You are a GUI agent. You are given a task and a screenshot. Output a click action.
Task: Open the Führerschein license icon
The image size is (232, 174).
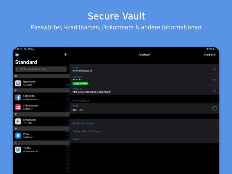[x=18, y=107]
